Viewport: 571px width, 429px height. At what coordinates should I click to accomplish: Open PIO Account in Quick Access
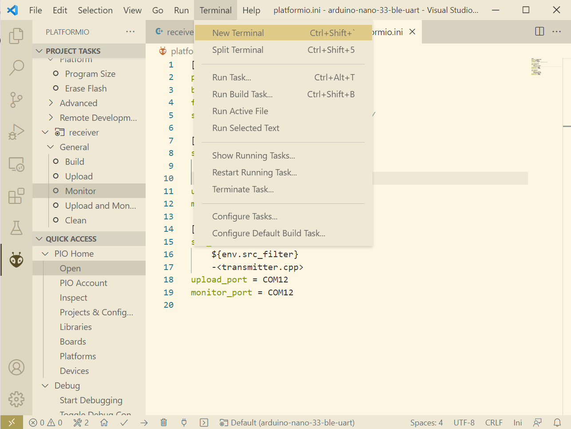coord(89,283)
